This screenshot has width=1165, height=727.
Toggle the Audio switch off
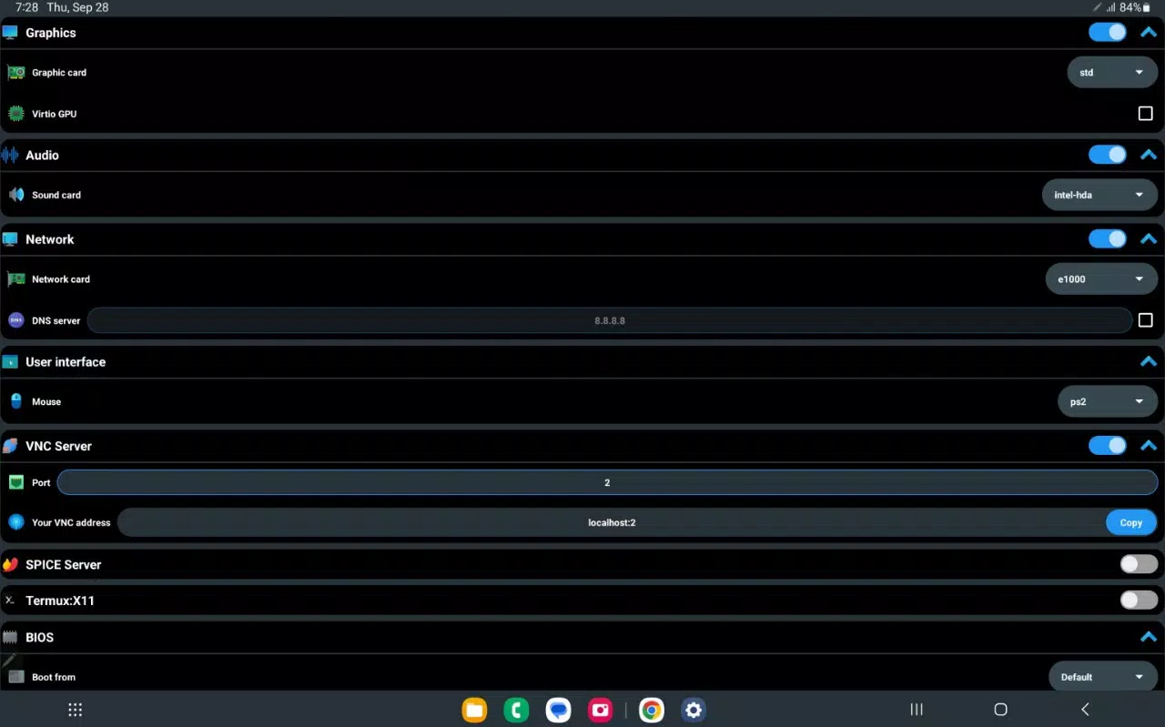(1108, 155)
